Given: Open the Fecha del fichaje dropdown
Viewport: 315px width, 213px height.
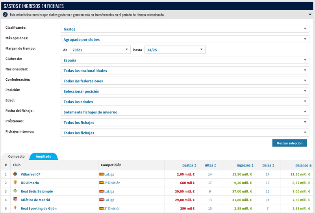Looking at the screenshot, I should click(185, 112).
